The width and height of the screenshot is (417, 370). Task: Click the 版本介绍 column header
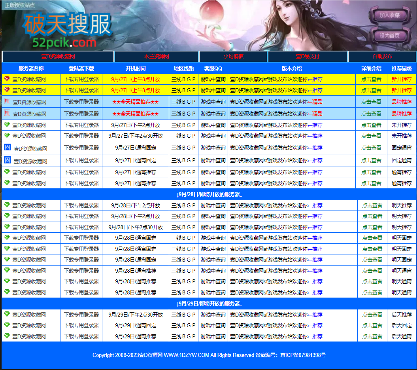pyautogui.click(x=291, y=69)
